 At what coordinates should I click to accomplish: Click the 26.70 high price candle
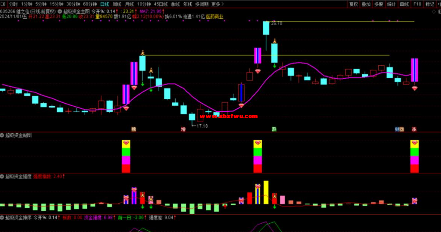pos(266,28)
